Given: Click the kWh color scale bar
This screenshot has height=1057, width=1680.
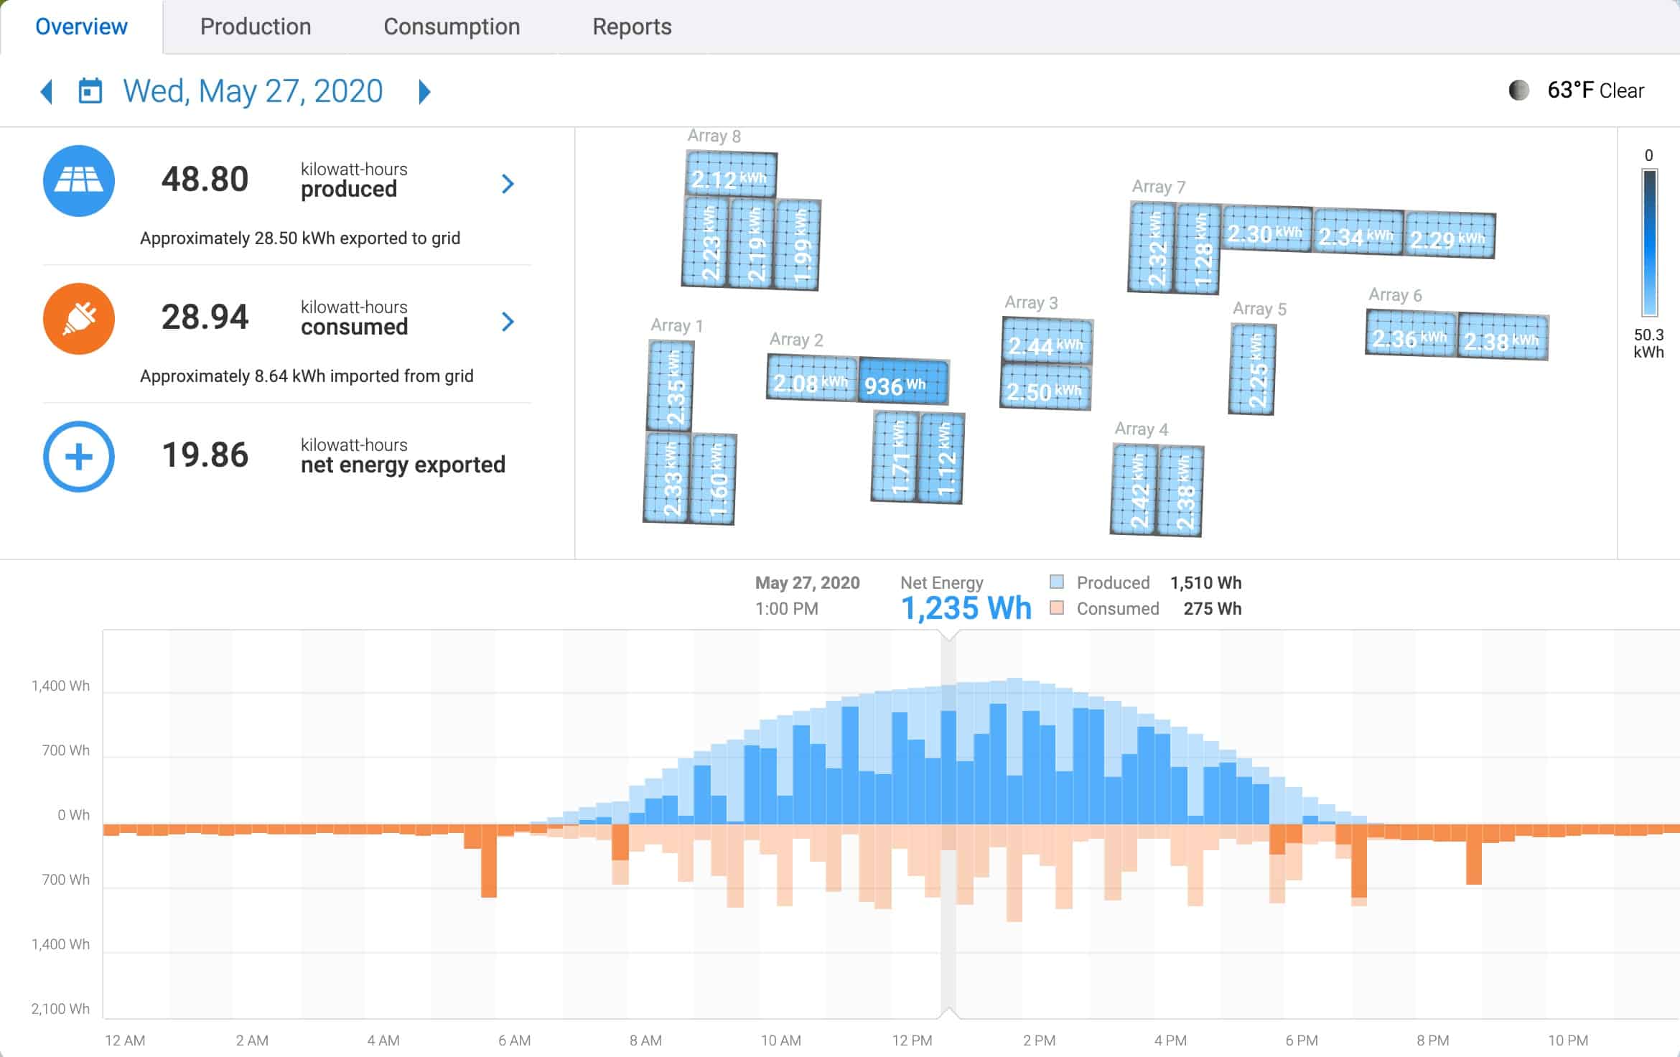Looking at the screenshot, I should tap(1649, 243).
